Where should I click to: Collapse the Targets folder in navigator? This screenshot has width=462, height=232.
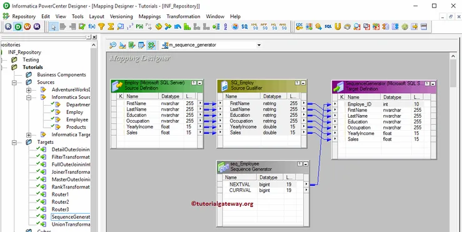(14, 143)
